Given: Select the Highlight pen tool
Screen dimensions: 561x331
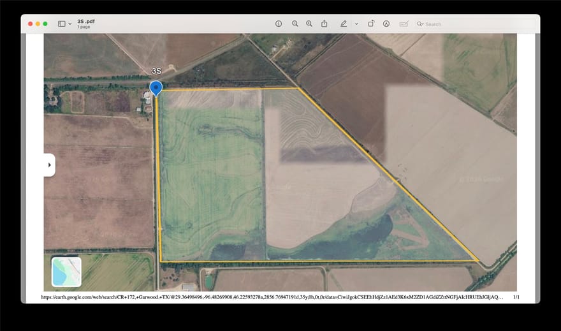Looking at the screenshot, I should click(344, 24).
